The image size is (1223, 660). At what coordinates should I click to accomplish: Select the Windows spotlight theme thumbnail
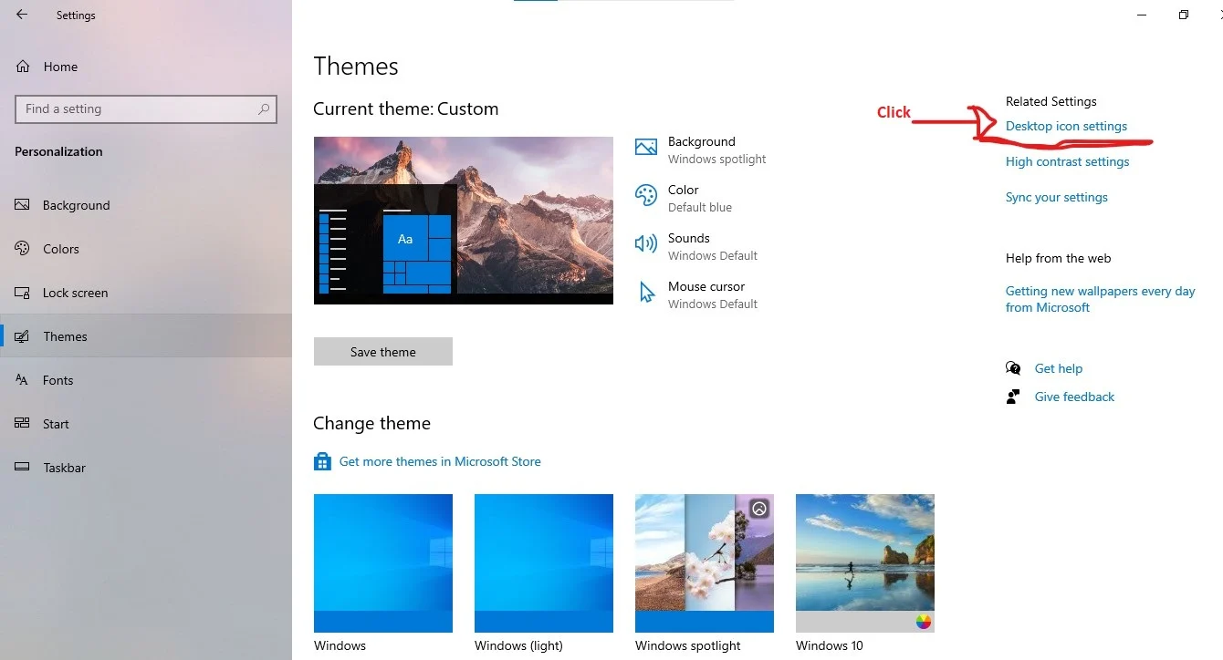click(x=705, y=563)
